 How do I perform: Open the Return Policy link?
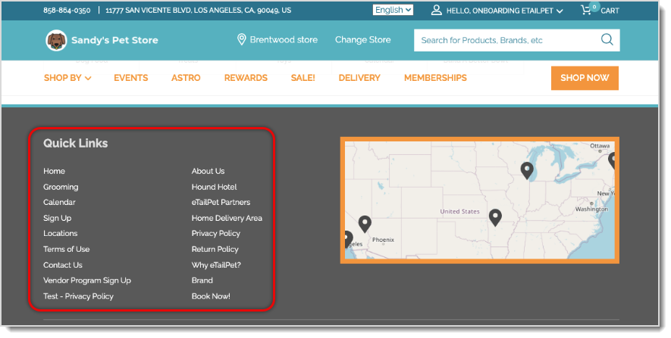pos(215,250)
